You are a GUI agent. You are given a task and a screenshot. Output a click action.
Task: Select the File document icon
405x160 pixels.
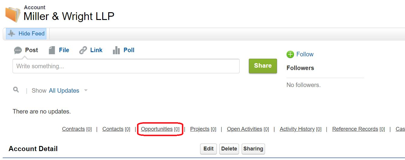tap(52, 50)
